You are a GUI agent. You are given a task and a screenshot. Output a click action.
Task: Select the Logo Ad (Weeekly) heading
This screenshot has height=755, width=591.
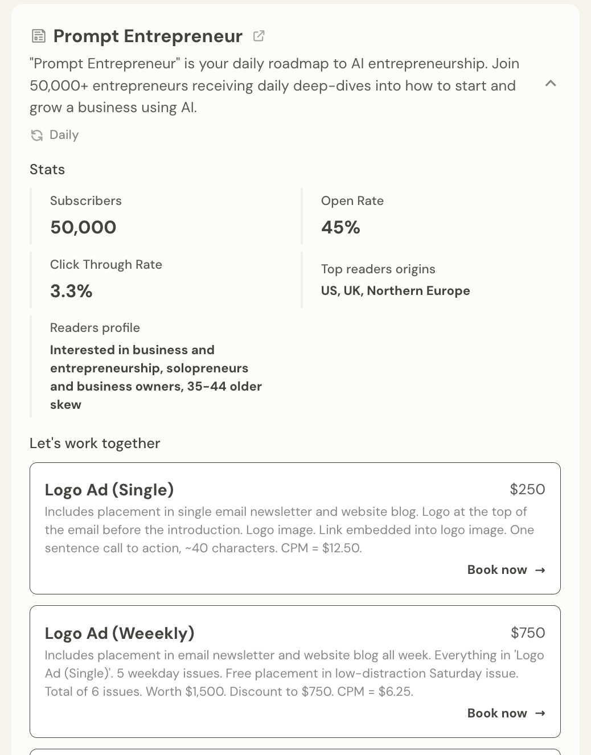click(120, 633)
